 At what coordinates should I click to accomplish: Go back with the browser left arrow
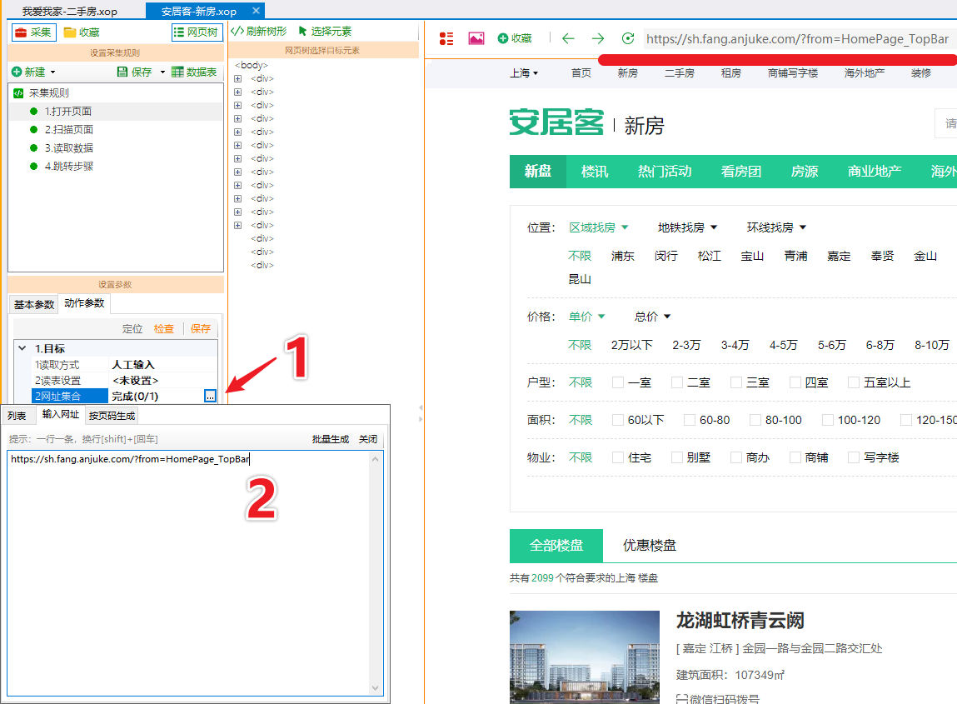(x=568, y=38)
